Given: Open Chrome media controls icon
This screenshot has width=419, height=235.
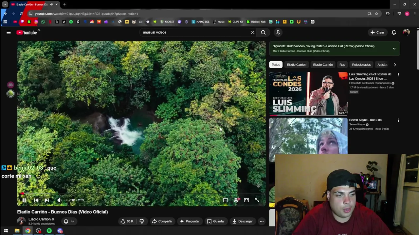Looking at the screenshot, I should (x=399, y=14).
